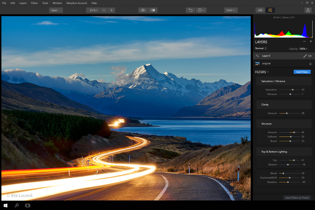This screenshot has height=210, width=315.
Task: Click the zoom in plus button
Action: [x=111, y=10]
